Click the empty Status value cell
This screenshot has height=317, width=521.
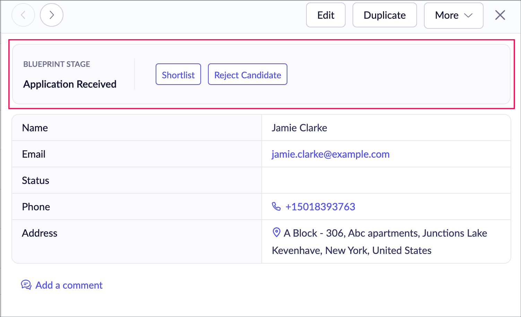386,180
